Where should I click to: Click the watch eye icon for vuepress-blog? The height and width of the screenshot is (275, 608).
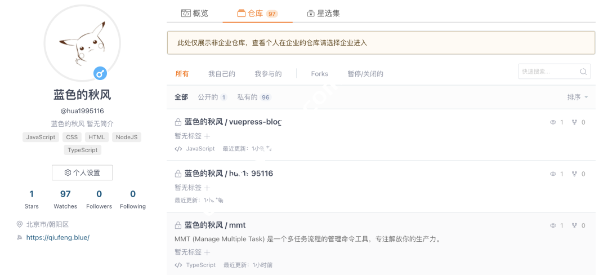(553, 122)
